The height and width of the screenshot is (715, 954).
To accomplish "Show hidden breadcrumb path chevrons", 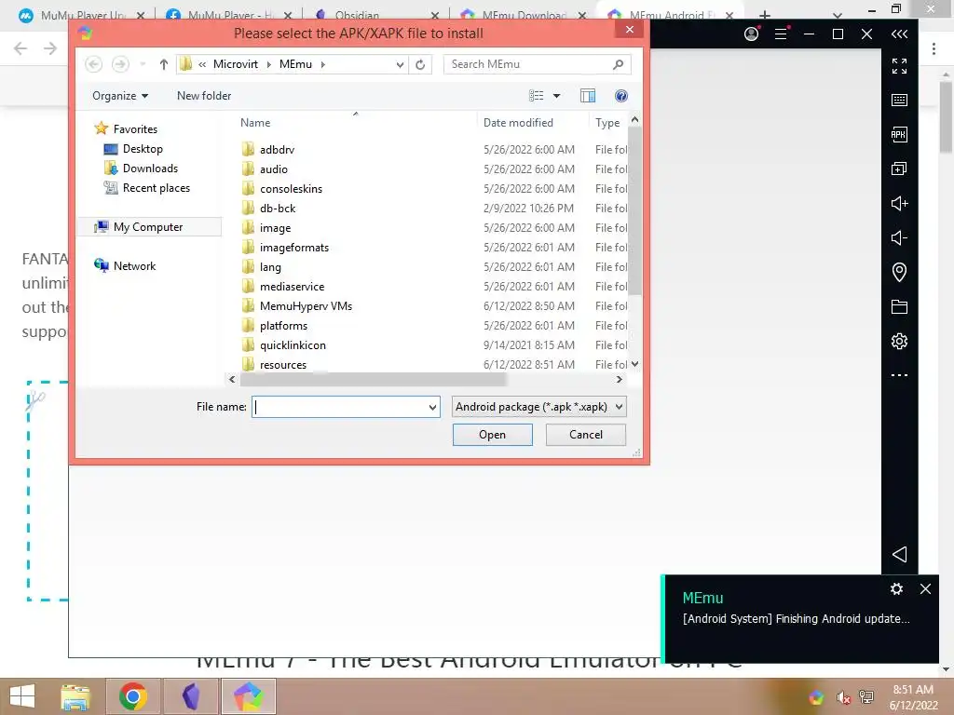I will click(x=202, y=64).
